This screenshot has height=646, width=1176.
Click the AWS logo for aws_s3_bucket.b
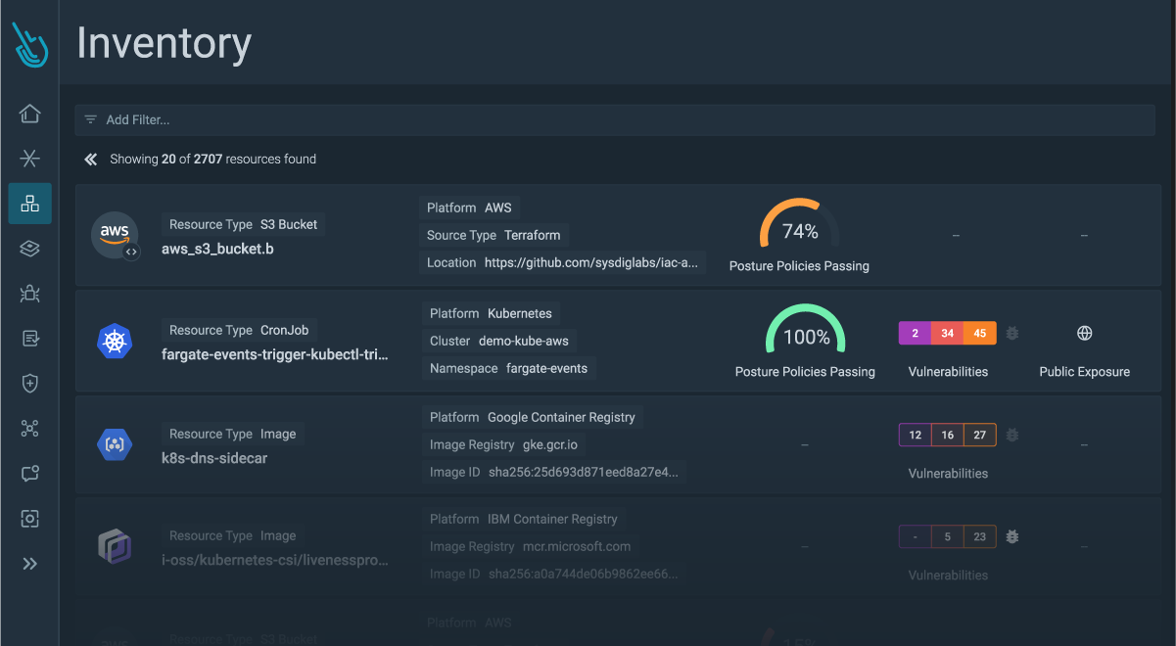tap(115, 236)
